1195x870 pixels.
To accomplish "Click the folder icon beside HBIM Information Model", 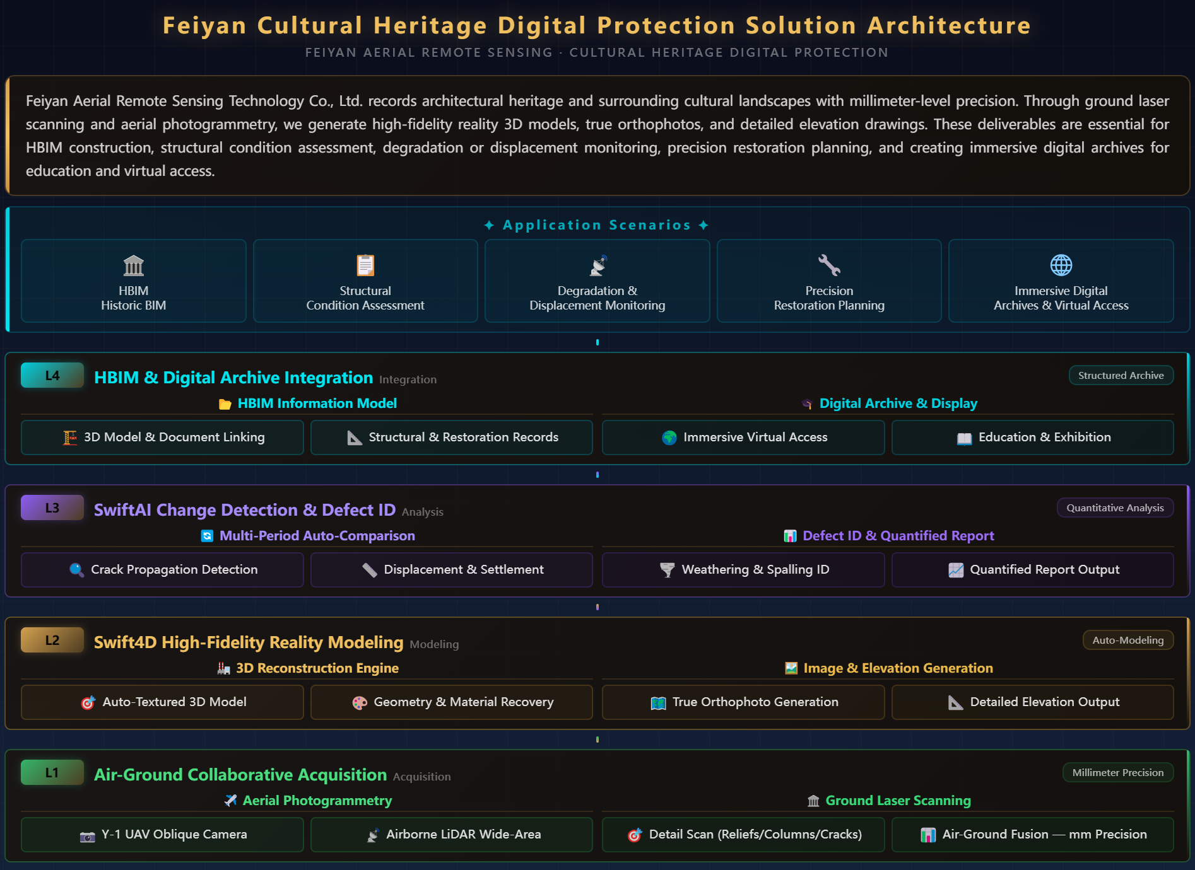I will pyautogui.click(x=225, y=404).
